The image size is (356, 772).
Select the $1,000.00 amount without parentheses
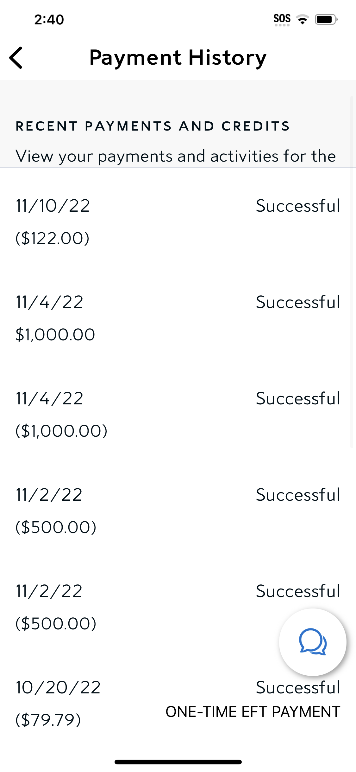(x=55, y=335)
